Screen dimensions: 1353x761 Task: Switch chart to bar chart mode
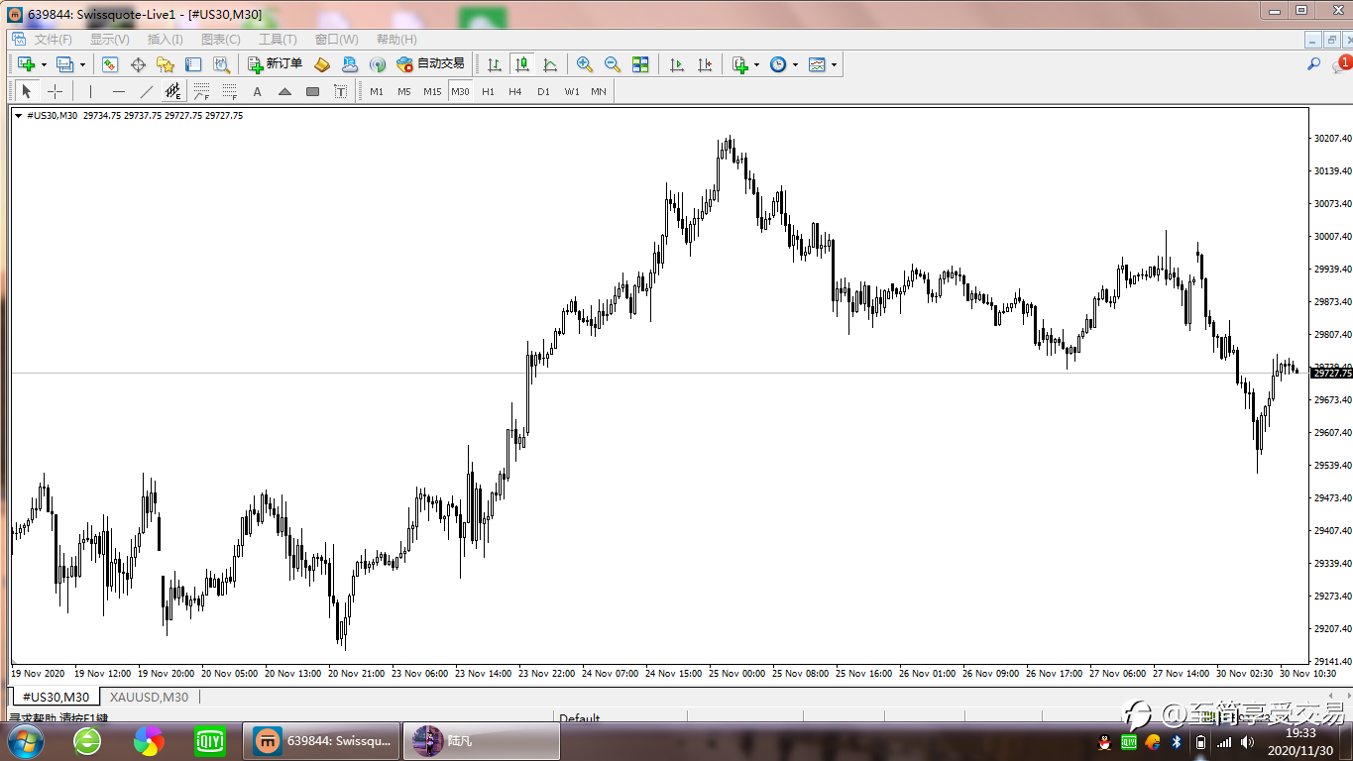[494, 64]
